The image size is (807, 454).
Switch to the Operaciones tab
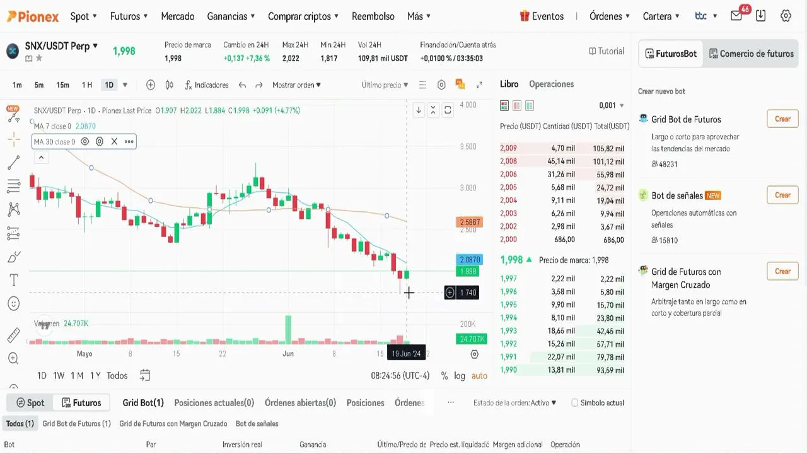pos(552,84)
